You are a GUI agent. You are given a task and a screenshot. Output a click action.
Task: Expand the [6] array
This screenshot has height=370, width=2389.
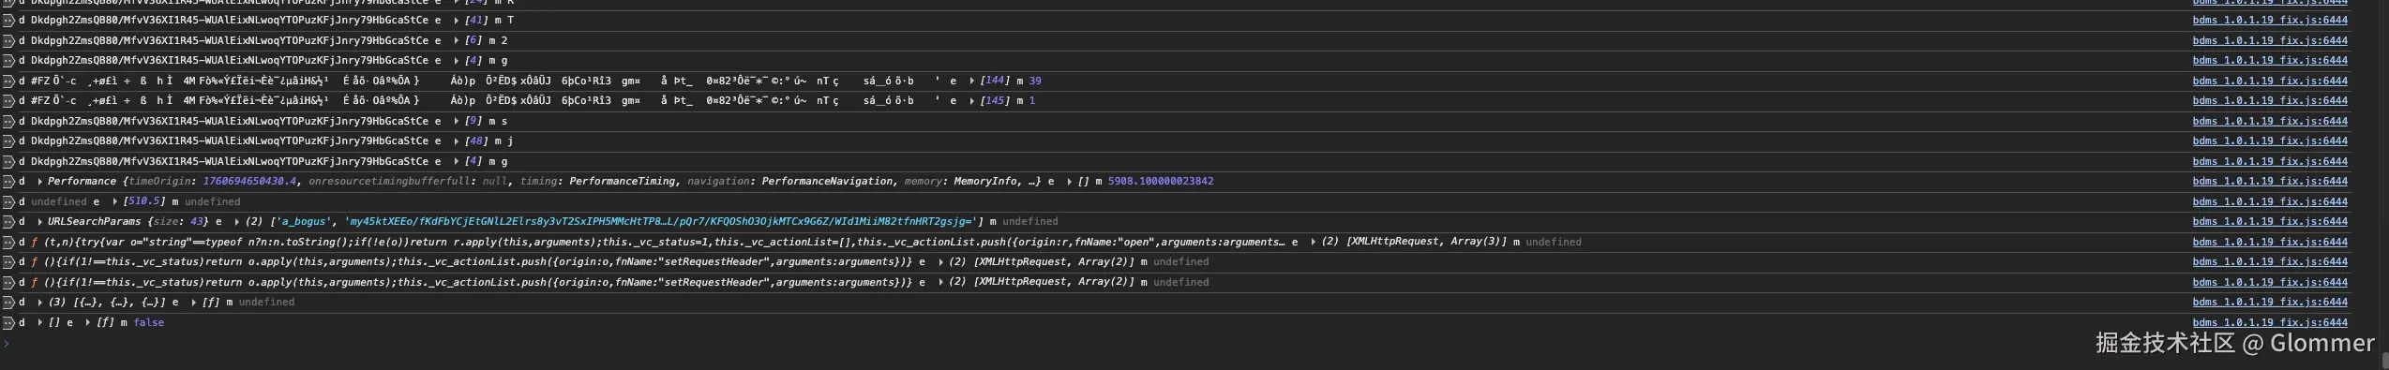(457, 40)
